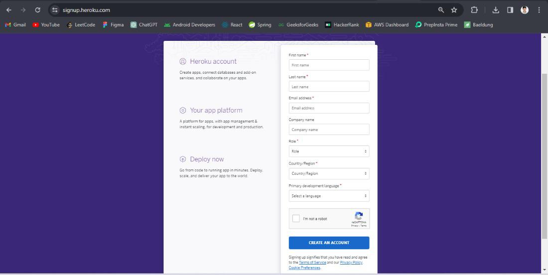This screenshot has height=275, width=548.
Task: Open the Android Developers bookmark
Action: point(189,25)
